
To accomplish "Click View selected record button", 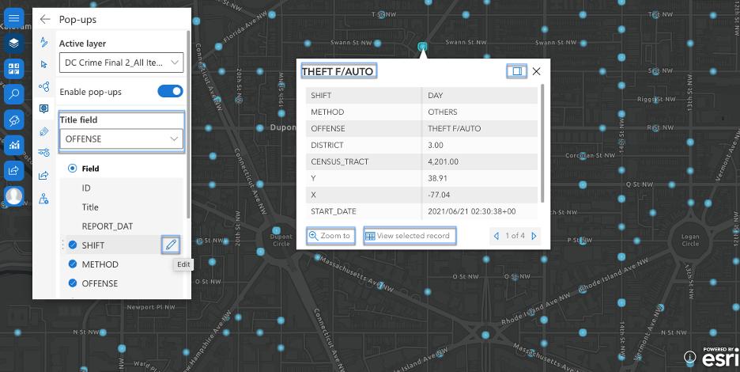I will 410,236.
